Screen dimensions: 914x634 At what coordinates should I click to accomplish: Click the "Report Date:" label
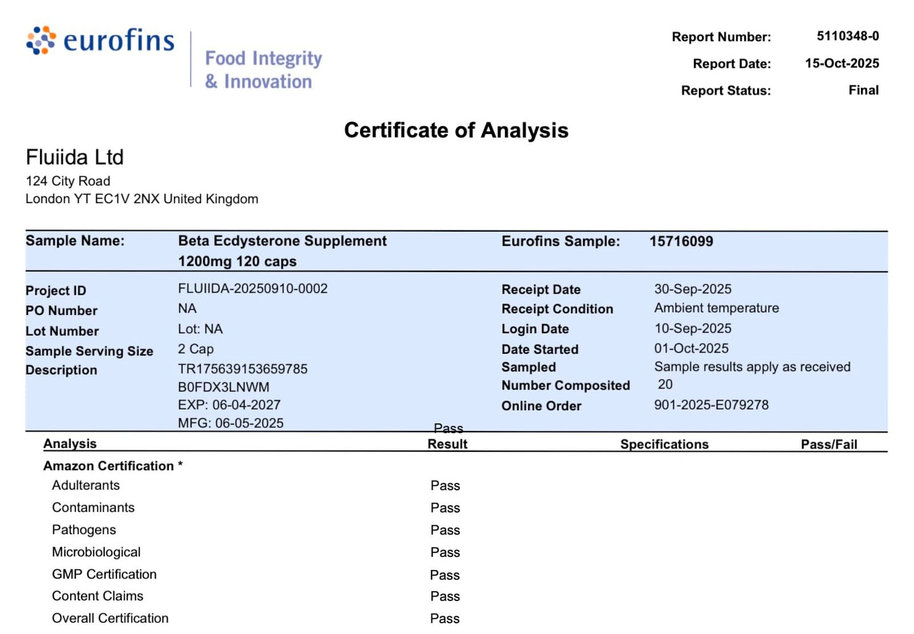(732, 64)
